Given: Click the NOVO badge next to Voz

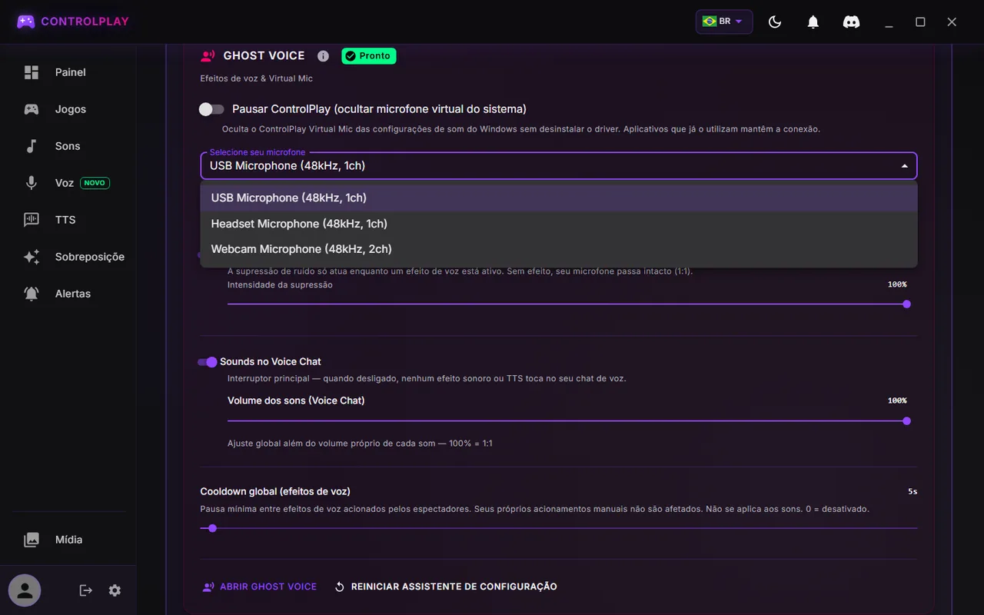Looking at the screenshot, I should tap(95, 183).
